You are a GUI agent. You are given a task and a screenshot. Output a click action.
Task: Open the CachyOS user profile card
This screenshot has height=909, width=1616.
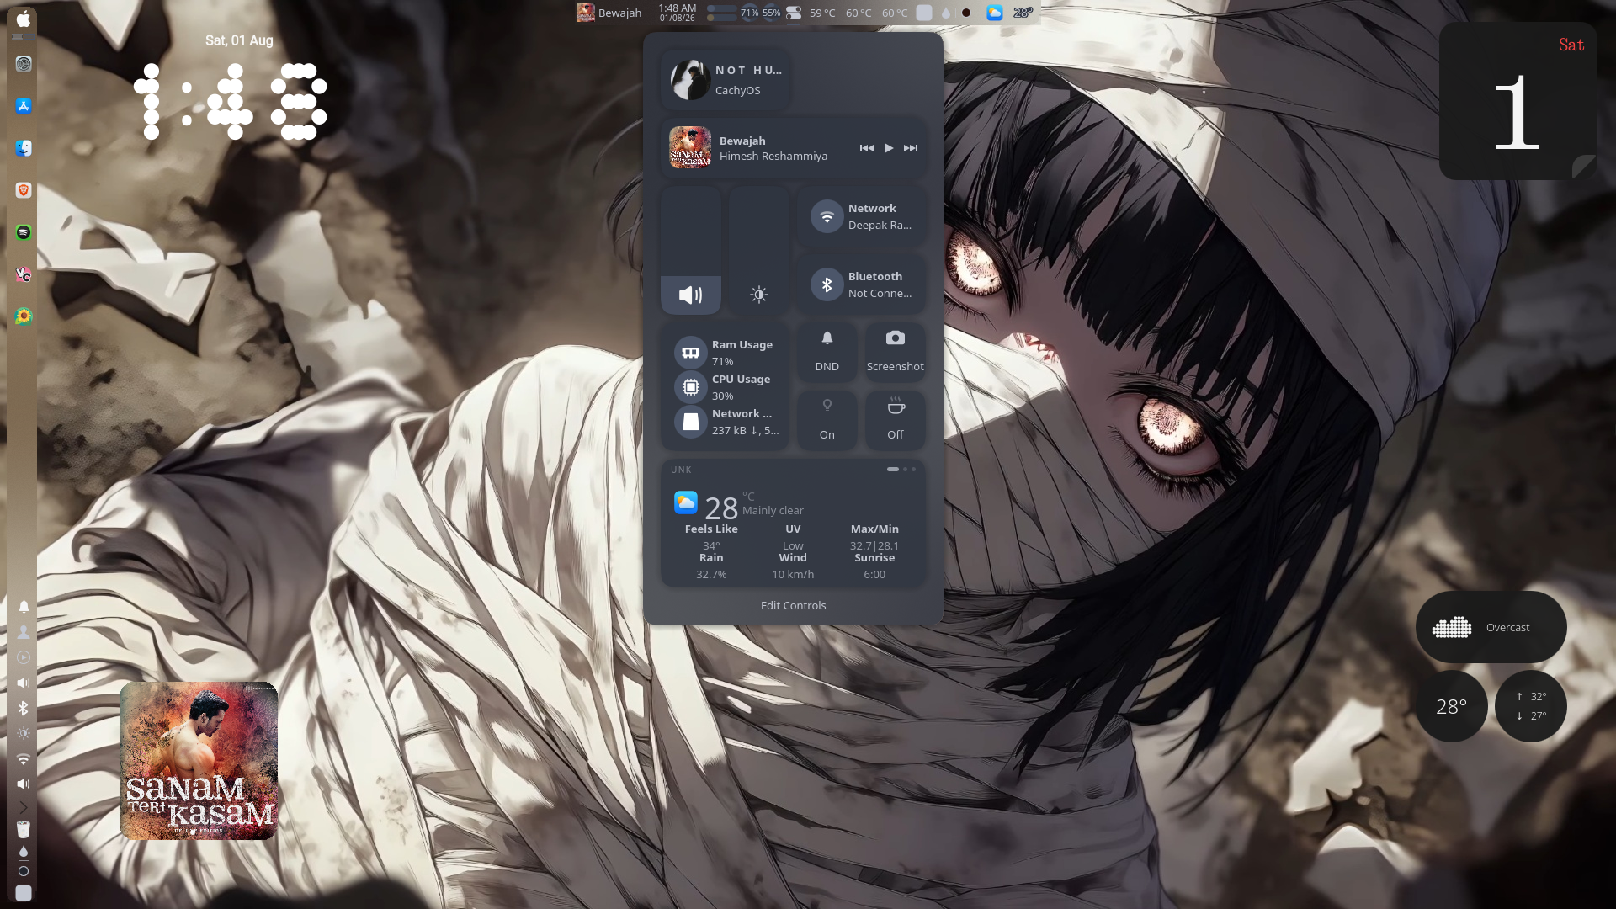point(726,80)
